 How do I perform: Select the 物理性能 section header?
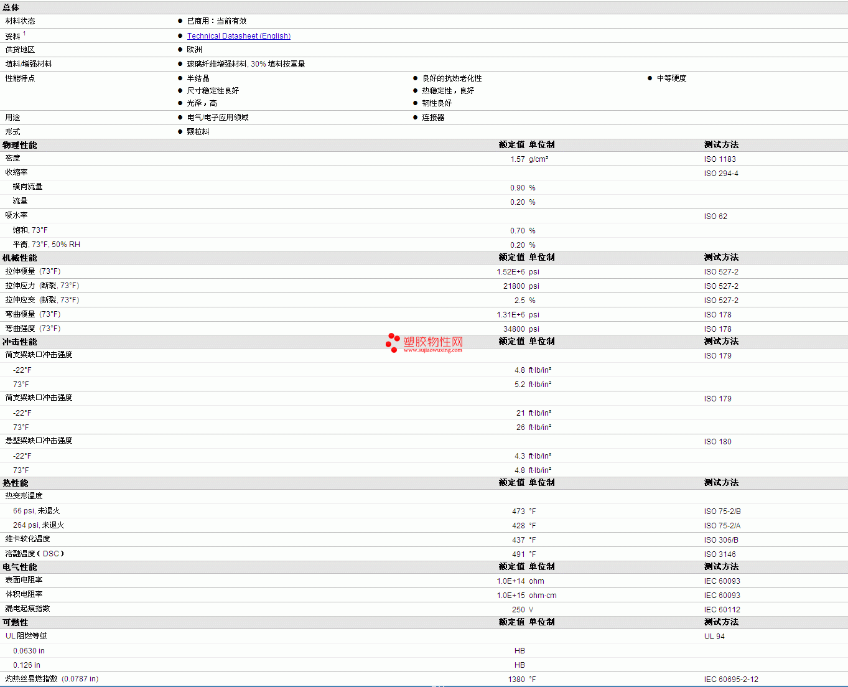pyautogui.click(x=20, y=145)
